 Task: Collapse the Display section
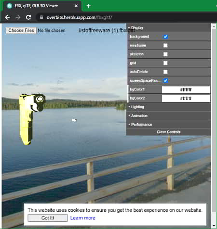tap(169, 28)
